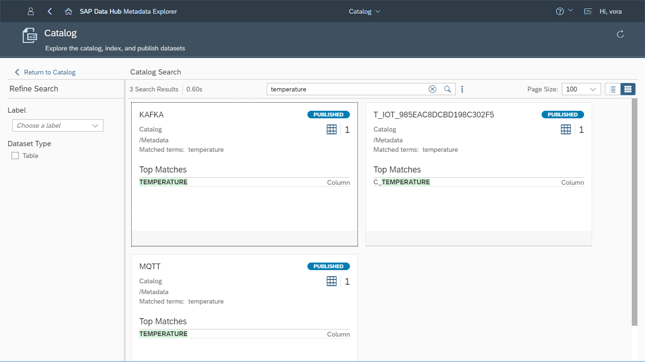Open the help menu
645x362 pixels.
click(564, 11)
